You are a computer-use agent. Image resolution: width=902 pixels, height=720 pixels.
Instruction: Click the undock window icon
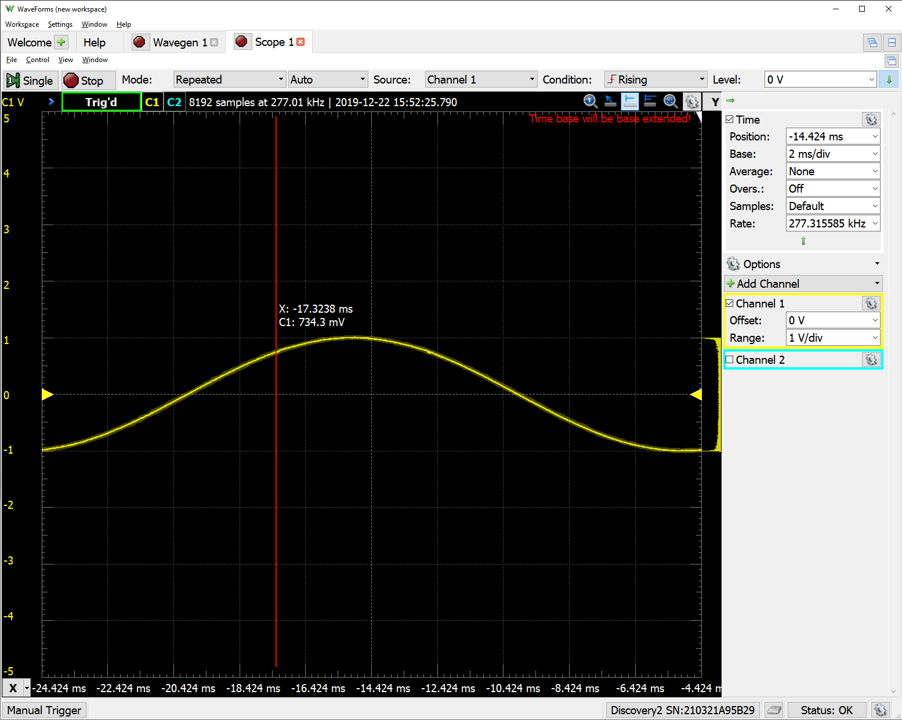(892, 60)
